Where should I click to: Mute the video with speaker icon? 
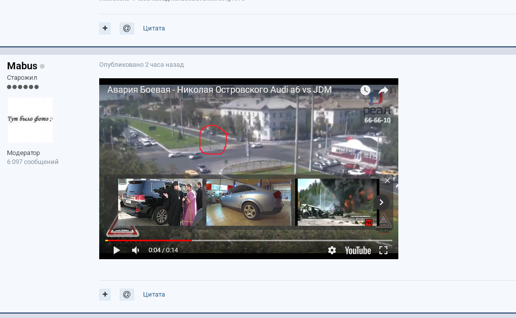click(x=136, y=250)
